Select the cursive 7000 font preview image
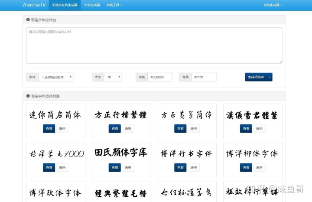312x202 pixels. pyautogui.click(x=56, y=154)
